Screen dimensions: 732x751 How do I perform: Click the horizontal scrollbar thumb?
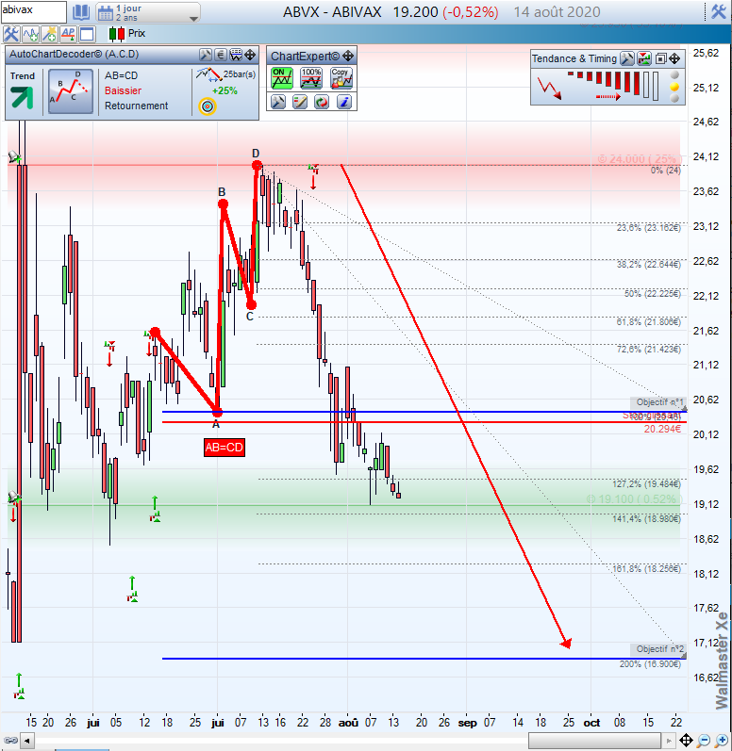595,741
